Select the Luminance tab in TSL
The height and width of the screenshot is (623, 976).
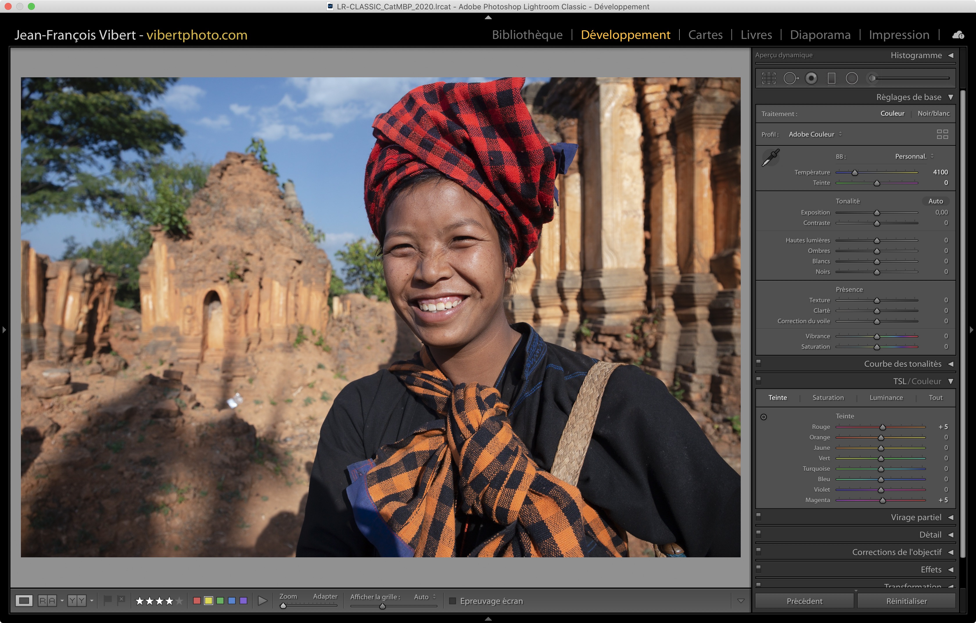(x=886, y=398)
